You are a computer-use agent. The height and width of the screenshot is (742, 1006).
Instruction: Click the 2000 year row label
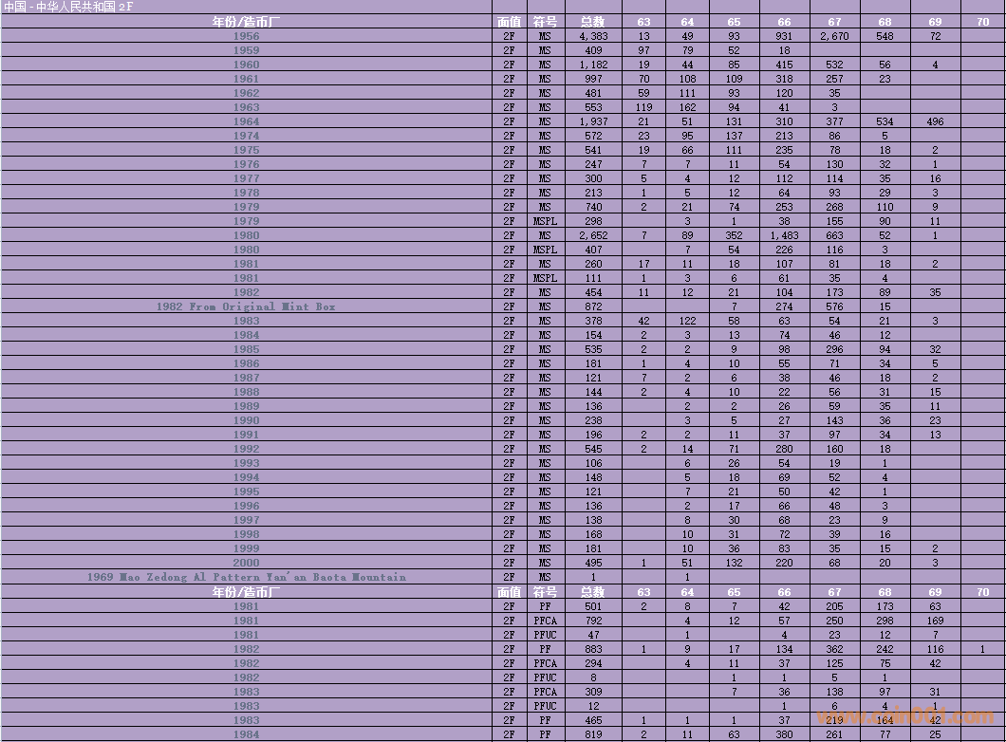point(246,563)
